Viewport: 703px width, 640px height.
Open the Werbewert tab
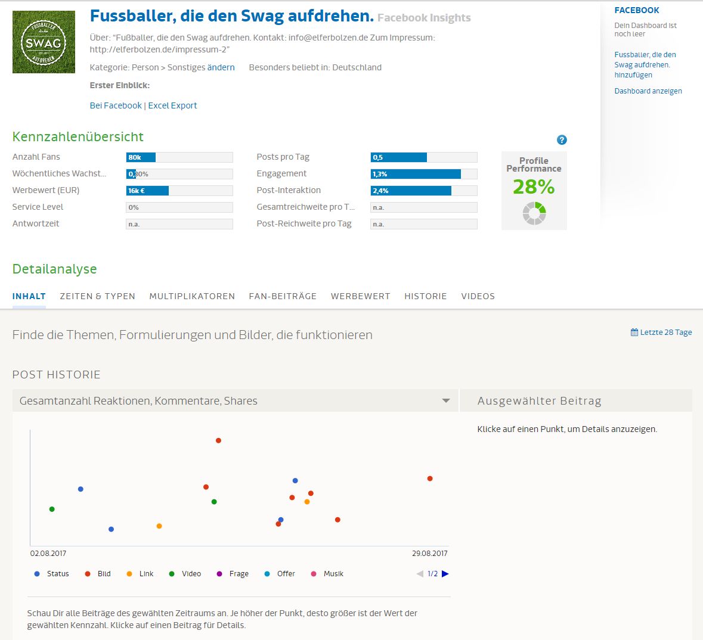(360, 296)
